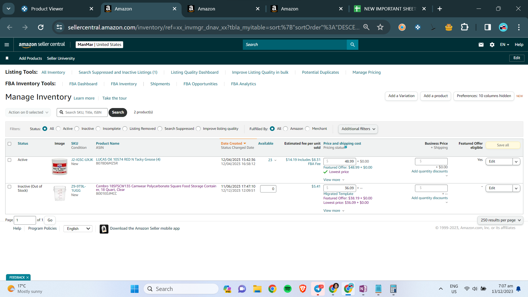Screen dimensions: 528x297
Task: Click the magnifier search button in header
Action: coord(353,45)
